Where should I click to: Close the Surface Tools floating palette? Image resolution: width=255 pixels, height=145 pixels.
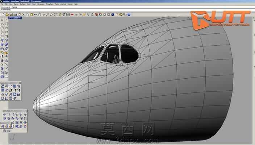point(26,111)
